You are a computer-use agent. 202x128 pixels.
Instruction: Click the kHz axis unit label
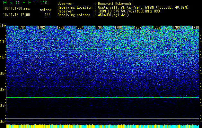[3, 26]
